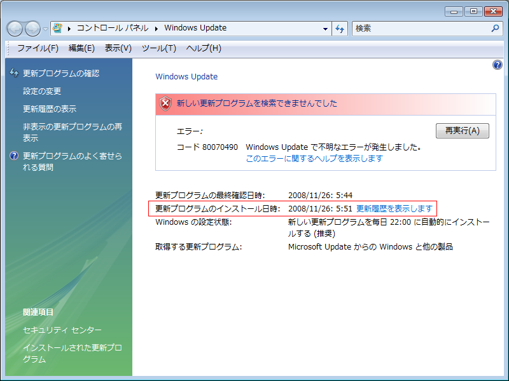This screenshot has width=509, height=381.
Task: Open the address bar history dropdown
Action: pyautogui.click(x=325, y=29)
